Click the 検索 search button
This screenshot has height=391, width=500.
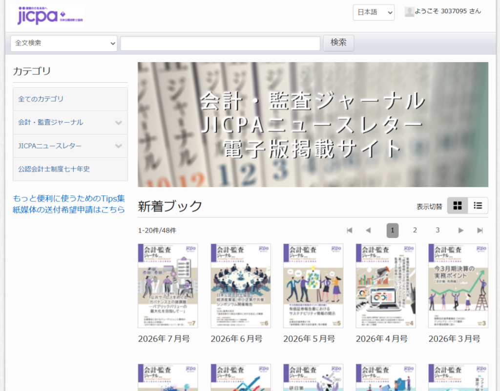point(338,43)
